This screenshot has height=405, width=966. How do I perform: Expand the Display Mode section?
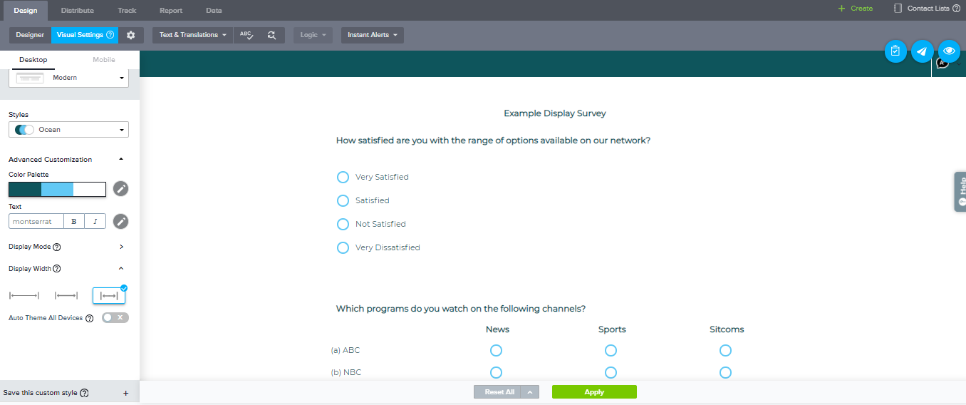pos(121,247)
